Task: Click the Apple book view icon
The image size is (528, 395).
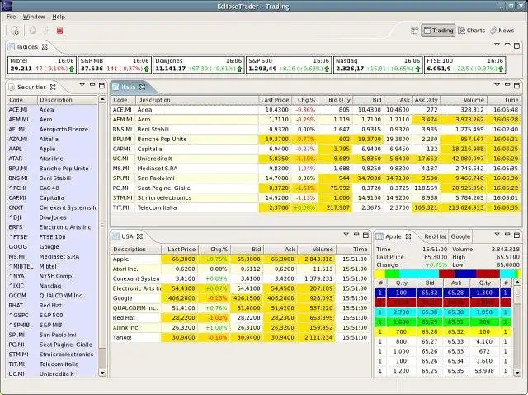Action: pyautogui.click(x=380, y=236)
